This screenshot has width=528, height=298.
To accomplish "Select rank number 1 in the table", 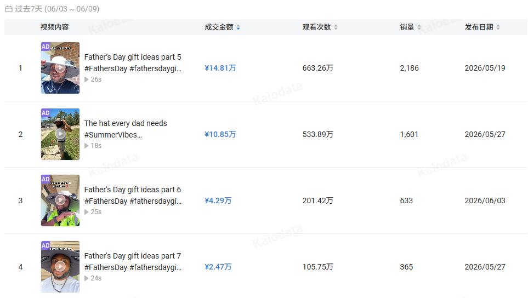I will pyautogui.click(x=20, y=68).
